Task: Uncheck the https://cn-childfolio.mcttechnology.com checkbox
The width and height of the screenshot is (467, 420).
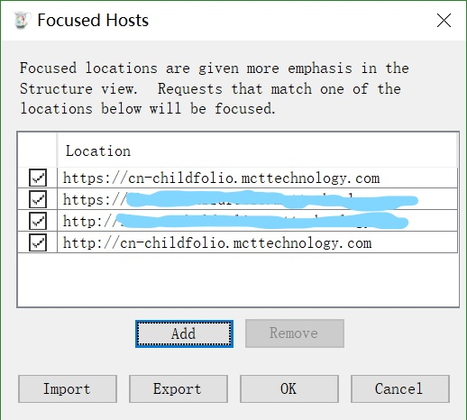Action: coord(38,178)
